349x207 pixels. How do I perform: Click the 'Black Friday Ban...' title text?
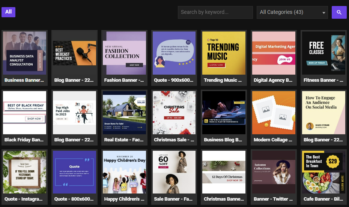coord(24,139)
